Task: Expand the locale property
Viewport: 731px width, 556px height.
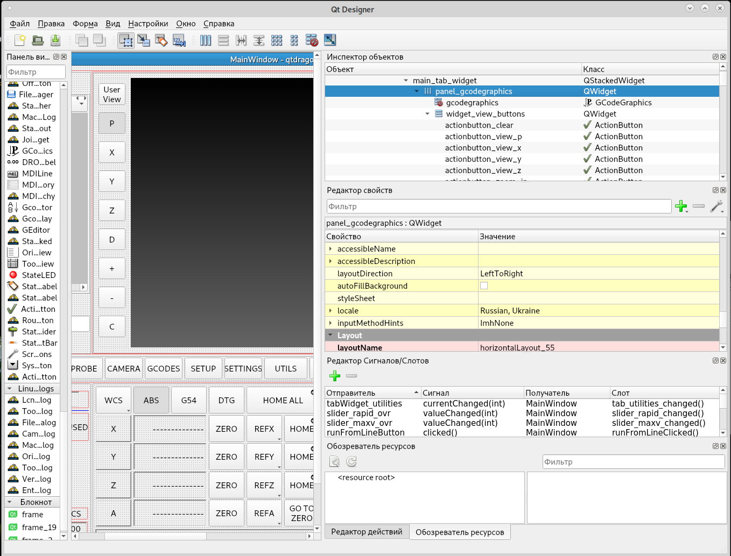Action: tap(331, 310)
